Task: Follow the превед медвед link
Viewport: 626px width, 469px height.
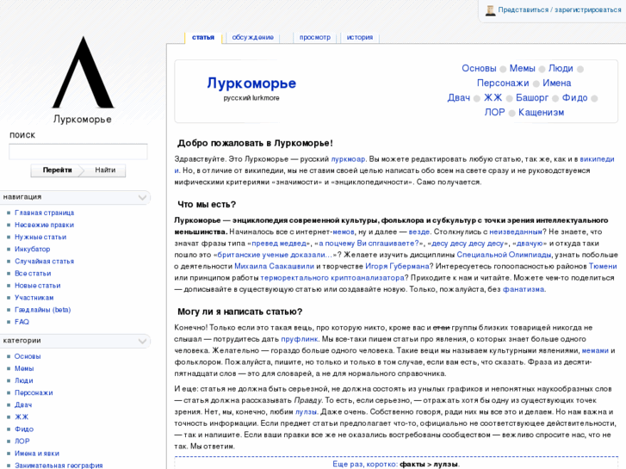Action: click(x=279, y=244)
